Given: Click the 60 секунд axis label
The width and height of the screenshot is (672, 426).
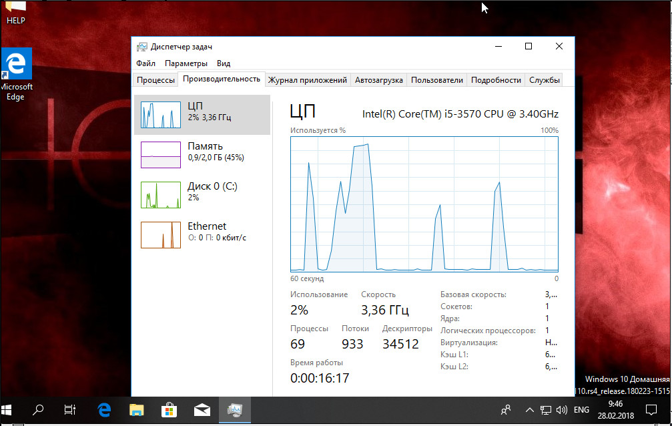Looking at the screenshot, I should tap(307, 278).
